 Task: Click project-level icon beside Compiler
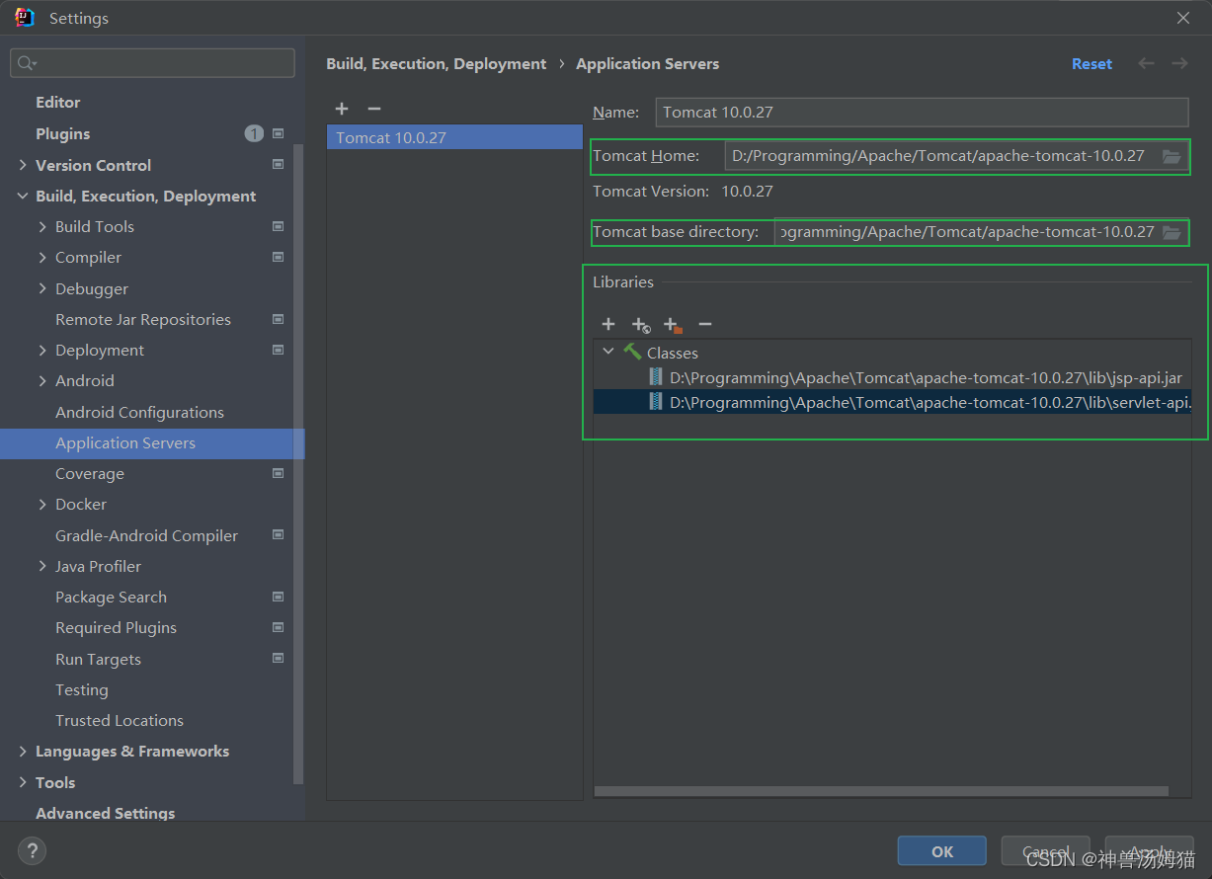tap(278, 257)
